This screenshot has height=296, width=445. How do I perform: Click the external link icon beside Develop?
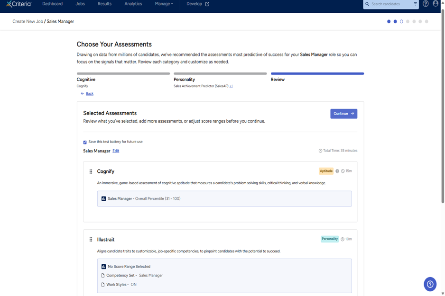coord(207,4)
